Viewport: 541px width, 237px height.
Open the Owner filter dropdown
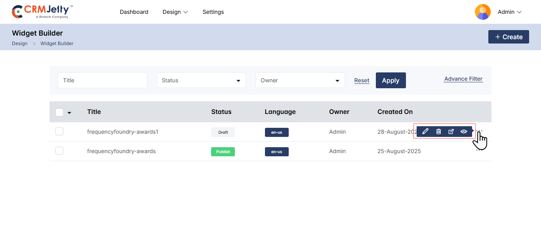point(300,80)
